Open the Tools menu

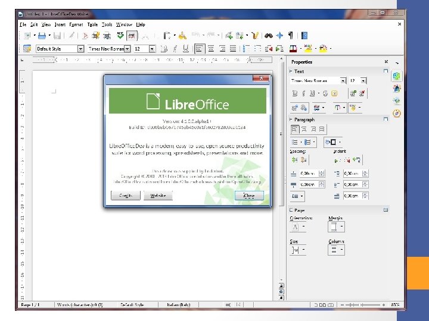tap(107, 24)
